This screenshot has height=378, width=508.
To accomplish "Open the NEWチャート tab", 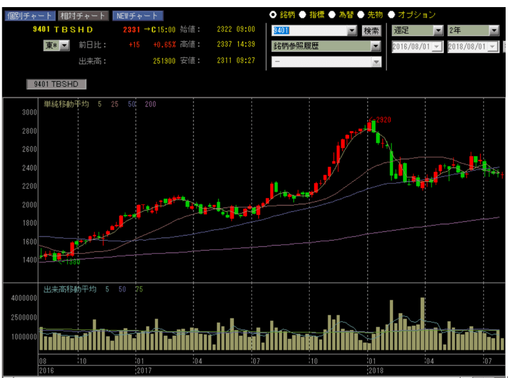I will [138, 16].
